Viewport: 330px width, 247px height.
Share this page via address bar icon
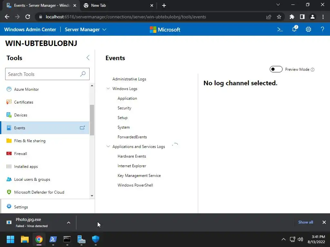pos(269,17)
